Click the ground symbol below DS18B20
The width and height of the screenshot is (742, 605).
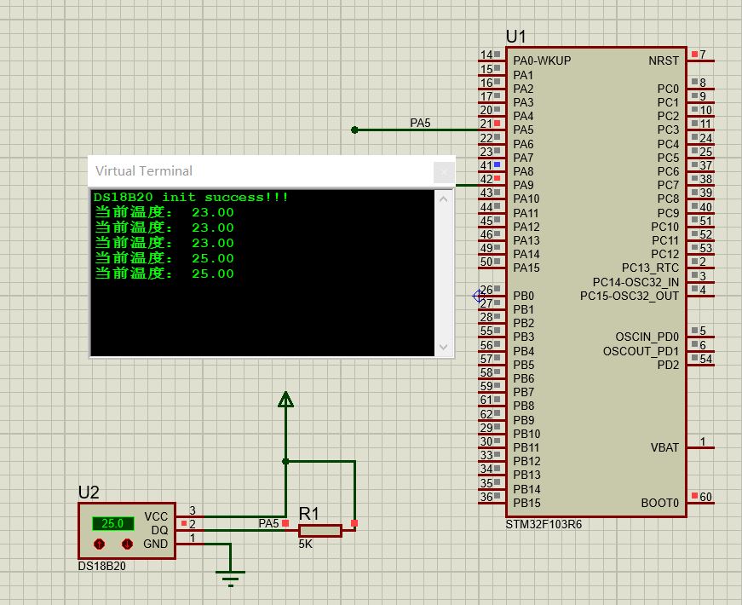coord(230,578)
